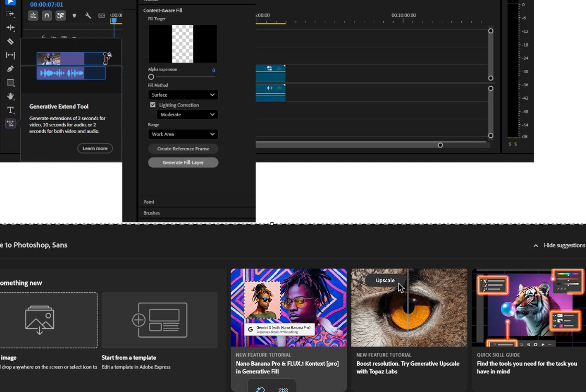Click the tiger illustration quick guide thumbnail
586x392 pixels.
[x=529, y=307]
